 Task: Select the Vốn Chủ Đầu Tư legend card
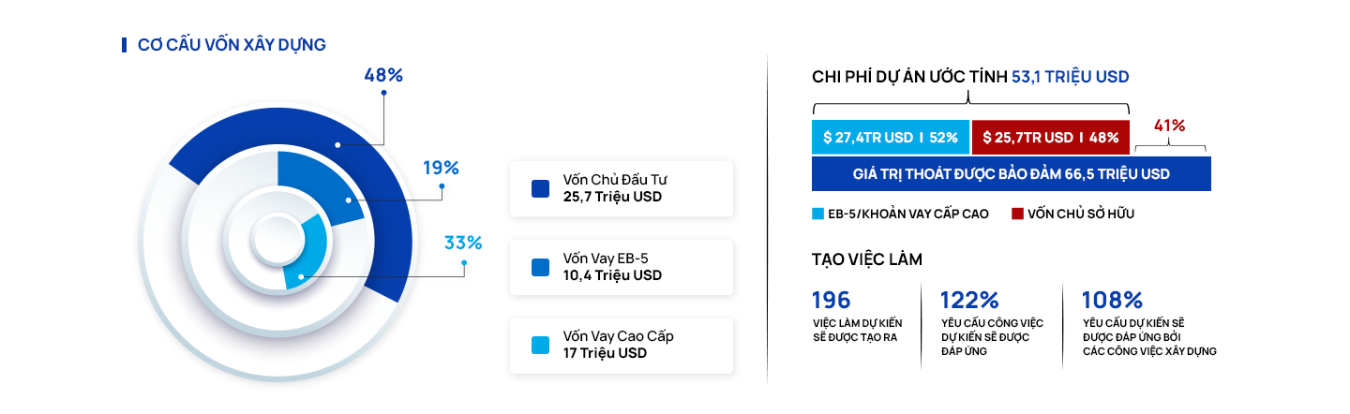[x=622, y=189]
